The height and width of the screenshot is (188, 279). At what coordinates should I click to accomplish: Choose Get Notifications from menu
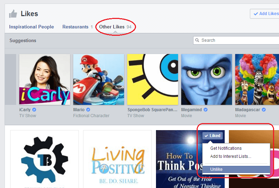(226, 148)
